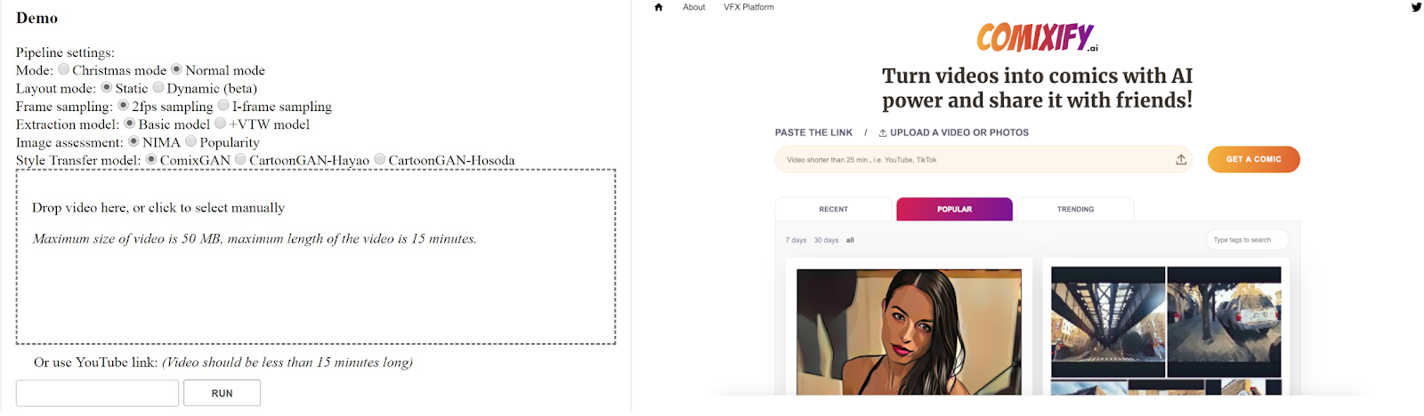The width and height of the screenshot is (1424, 416).
Task: Select the +VTW extraction model
Action: pyautogui.click(x=220, y=123)
